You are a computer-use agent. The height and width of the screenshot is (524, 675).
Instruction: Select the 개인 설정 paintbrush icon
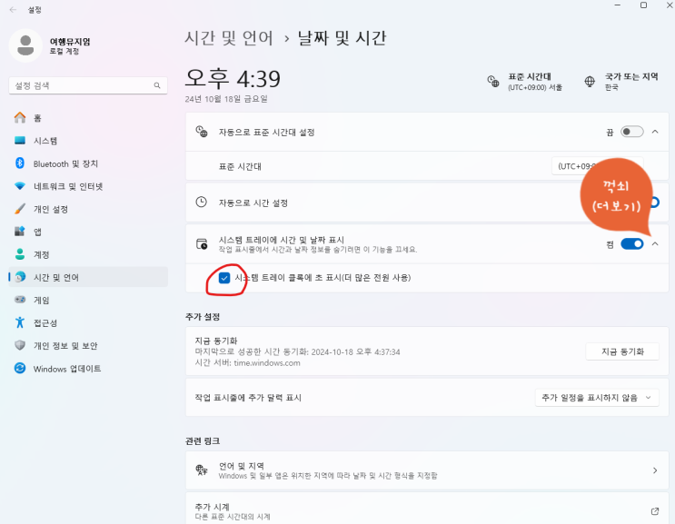point(20,209)
